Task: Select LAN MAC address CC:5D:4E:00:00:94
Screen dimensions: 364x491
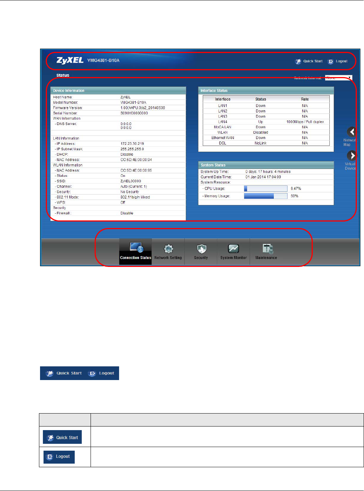Action: click(x=136, y=160)
